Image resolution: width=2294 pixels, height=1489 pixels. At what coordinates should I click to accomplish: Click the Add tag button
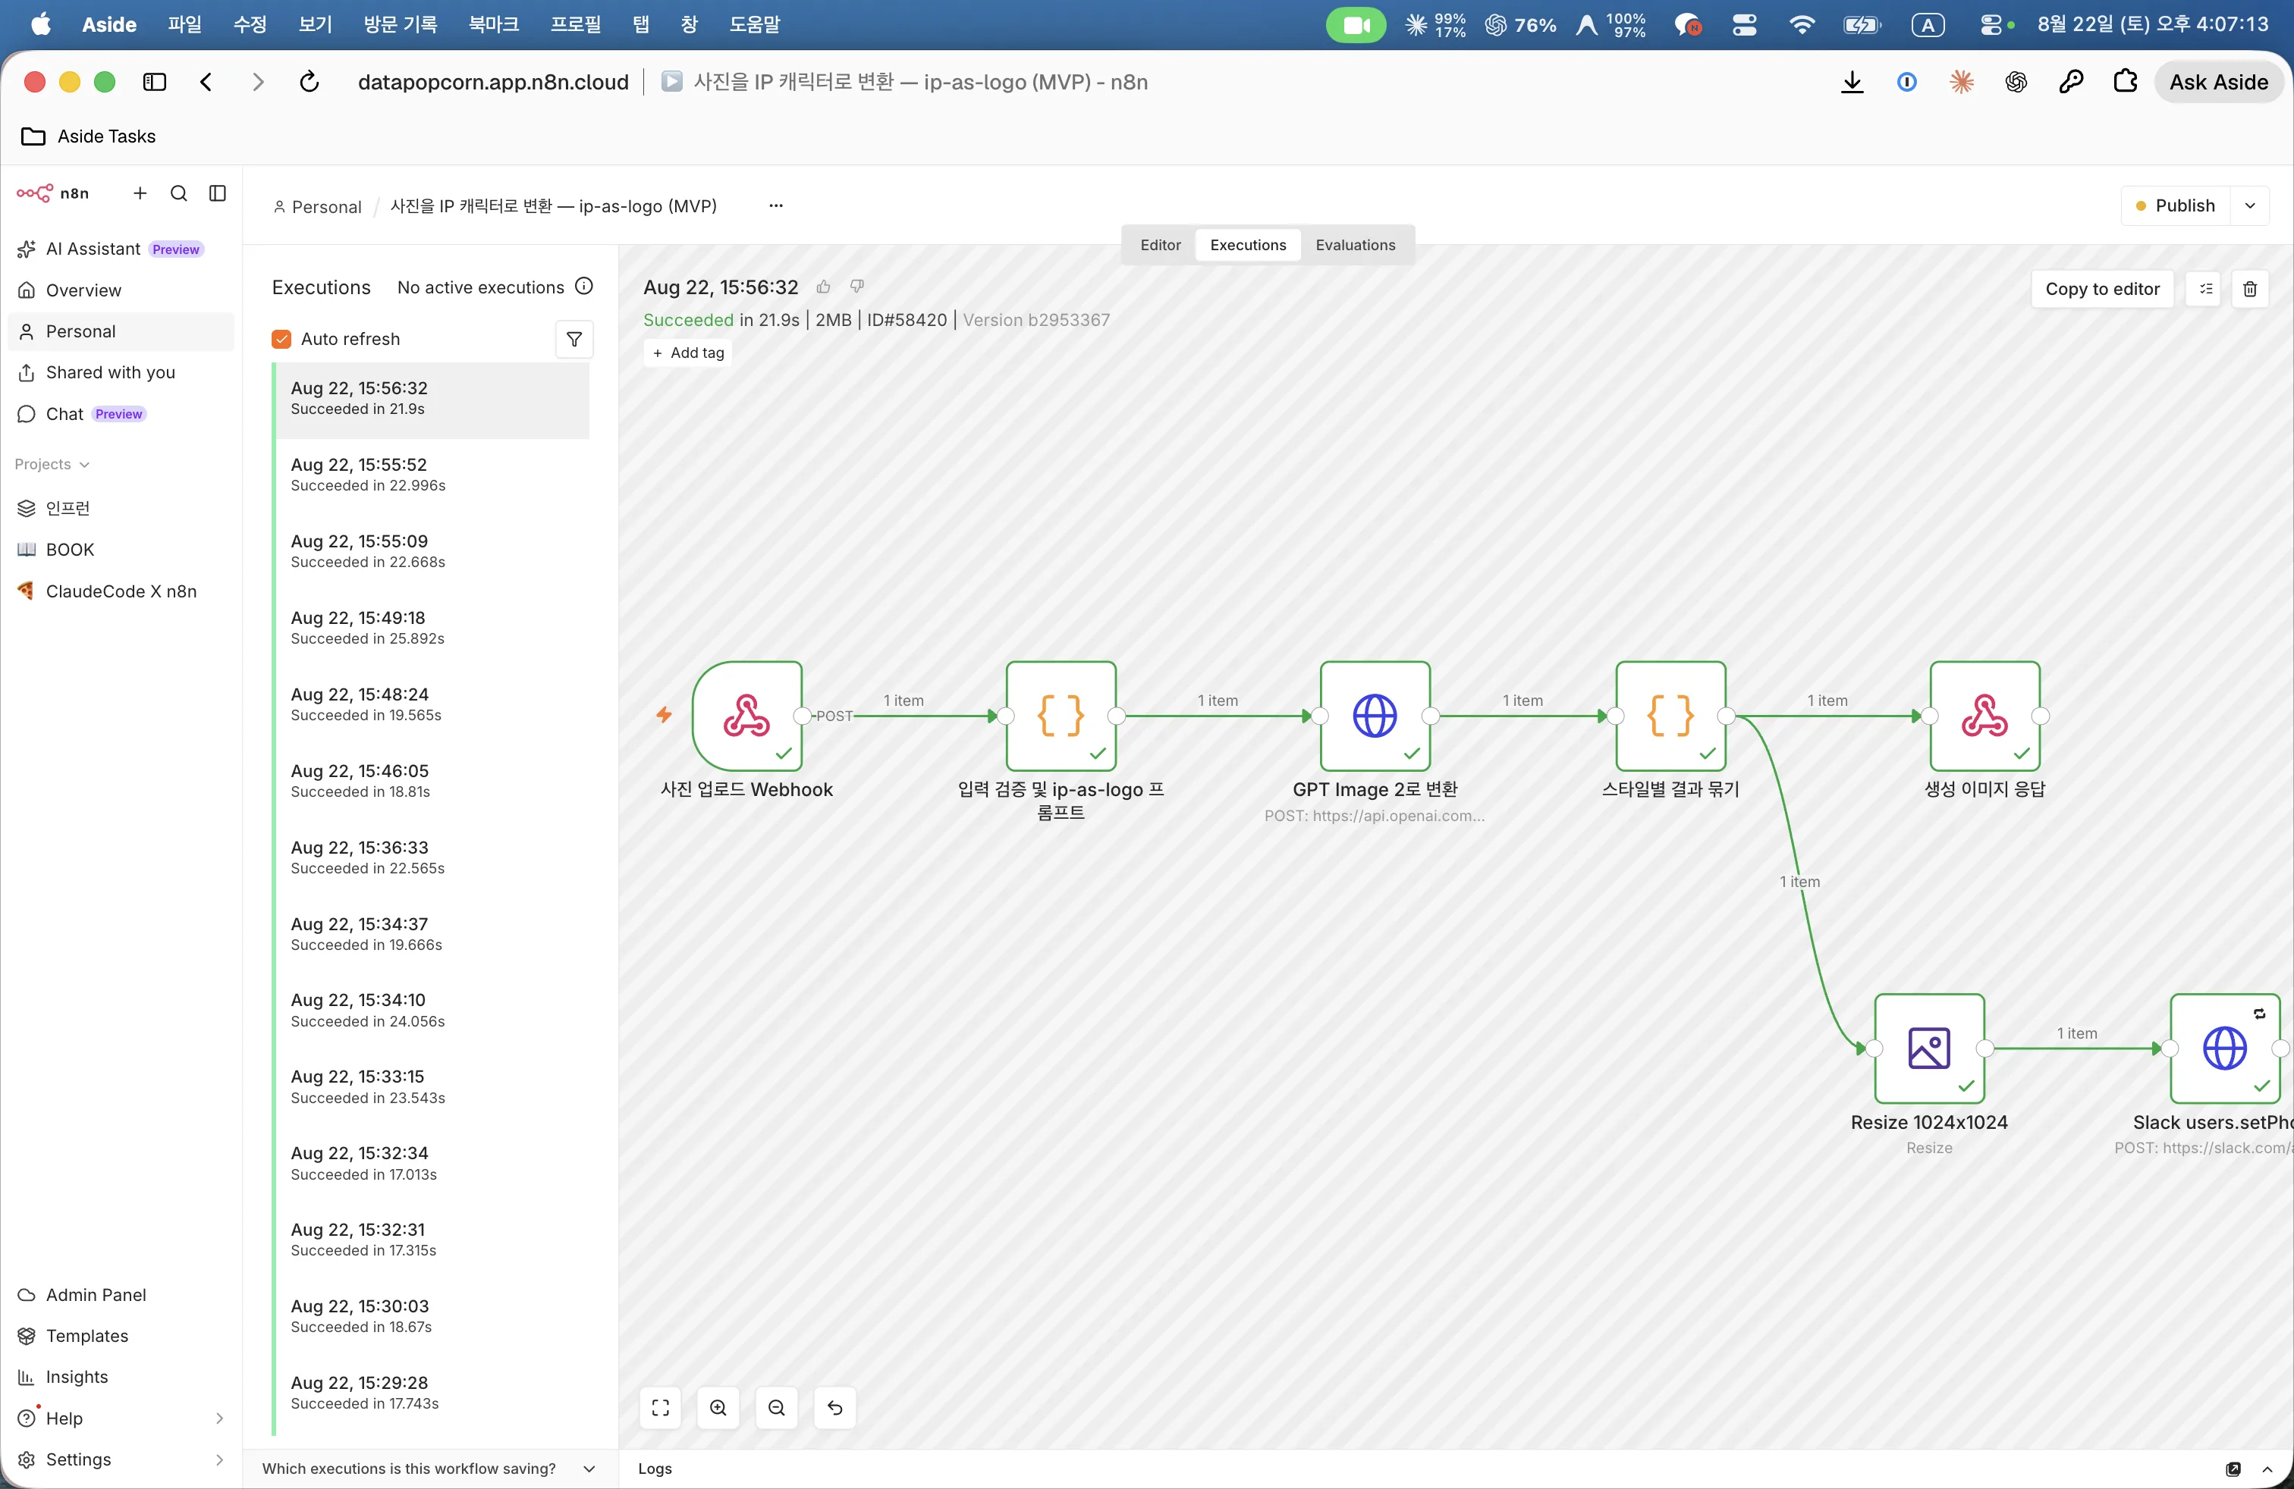(688, 353)
